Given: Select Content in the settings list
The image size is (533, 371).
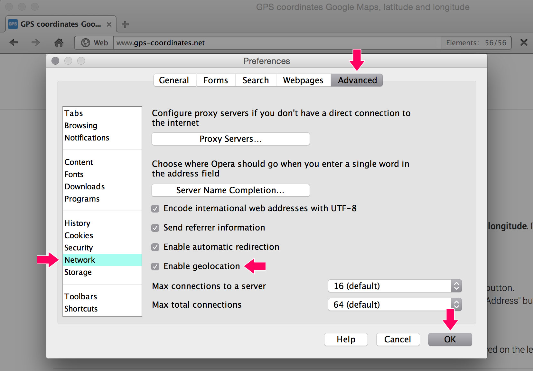Looking at the screenshot, I should pyautogui.click(x=102, y=162).
